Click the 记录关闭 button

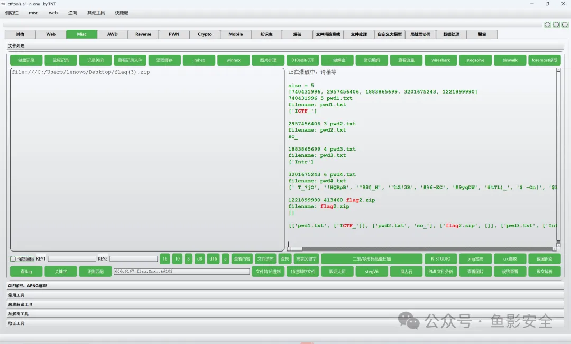click(95, 60)
